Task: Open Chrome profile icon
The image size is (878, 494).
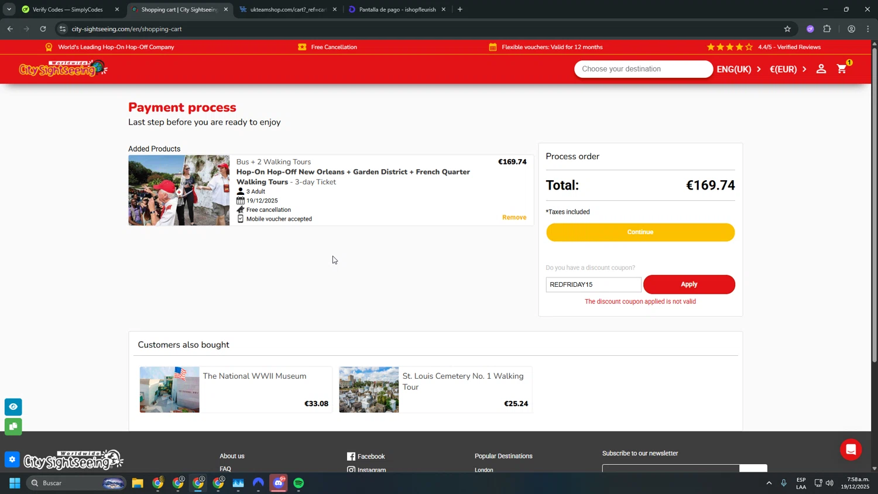Action: (851, 29)
